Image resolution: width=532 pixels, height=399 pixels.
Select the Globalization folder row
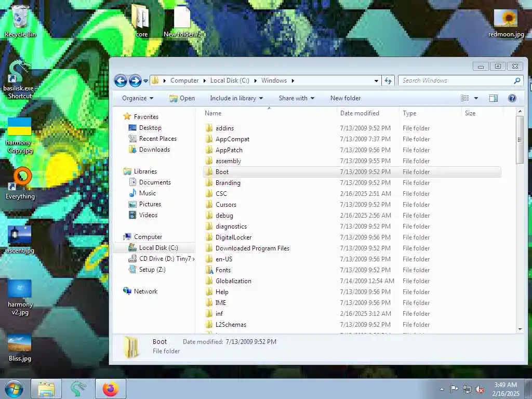point(352,281)
